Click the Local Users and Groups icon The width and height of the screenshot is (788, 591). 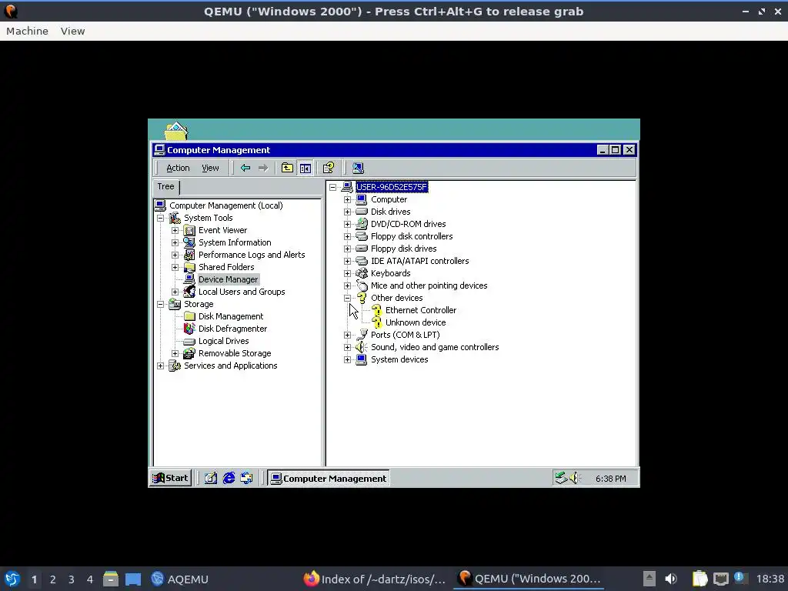click(x=189, y=292)
